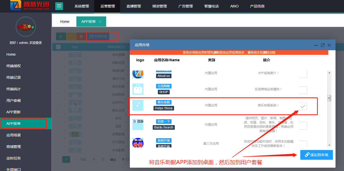The height and width of the screenshot is (171, 344).
Task: Click the 系统升级 app logo
Action: (x=138, y=143)
